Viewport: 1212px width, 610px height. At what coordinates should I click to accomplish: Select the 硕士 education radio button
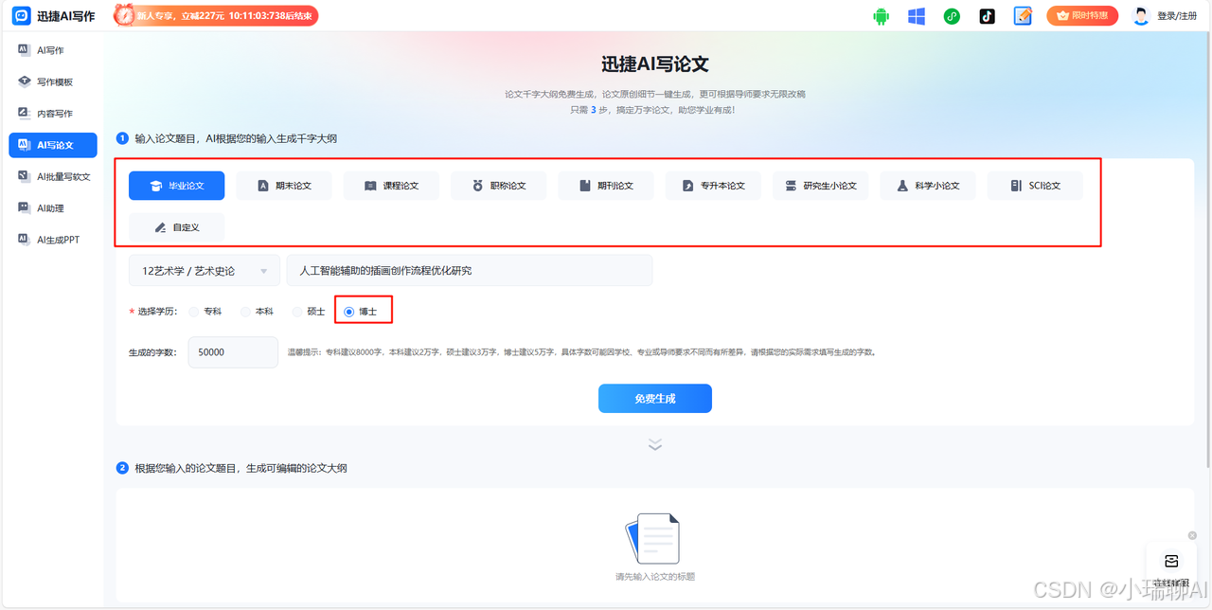297,311
